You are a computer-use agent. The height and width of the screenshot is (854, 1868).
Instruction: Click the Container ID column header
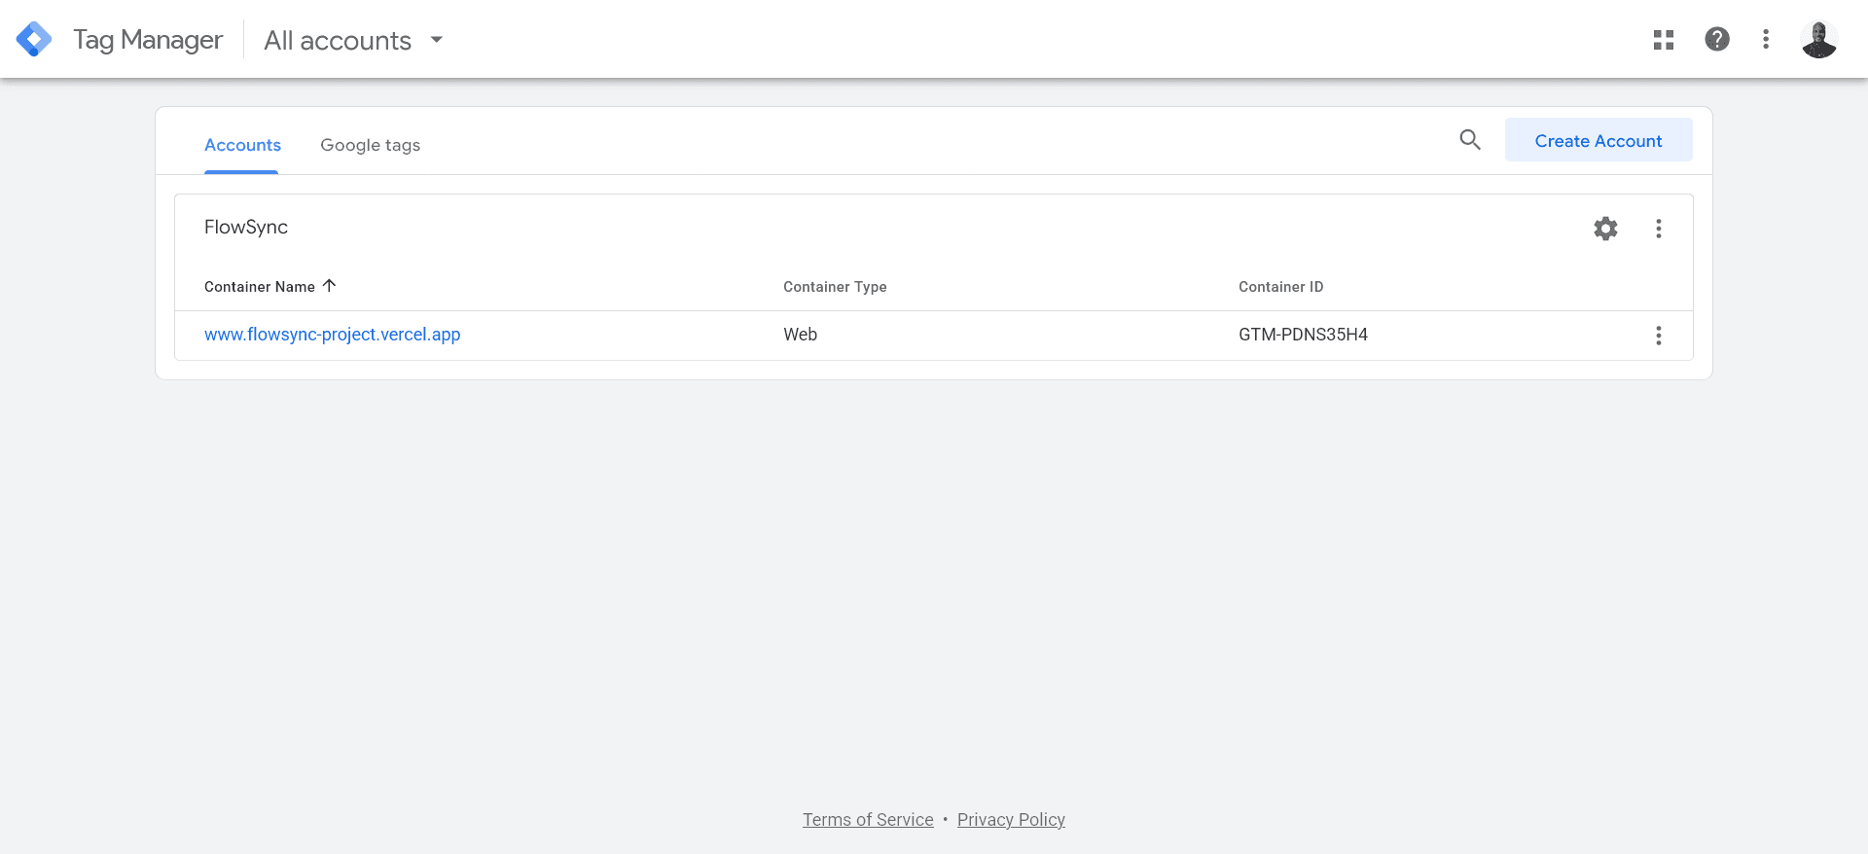click(1280, 287)
